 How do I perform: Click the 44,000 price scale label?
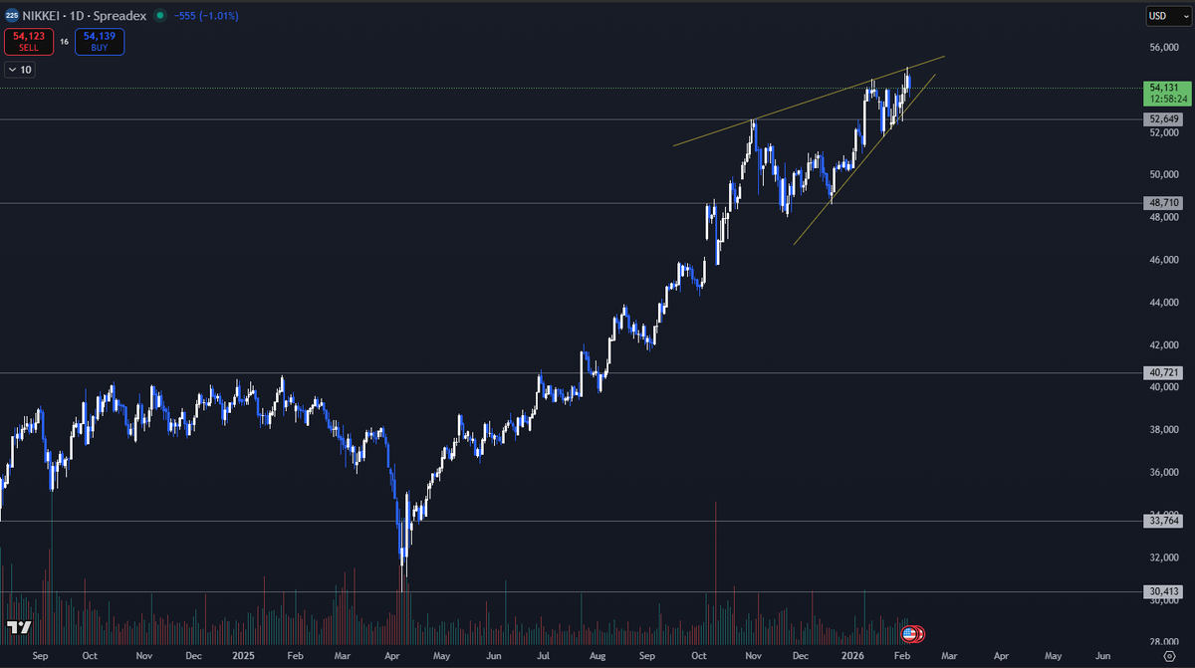[1164, 303]
